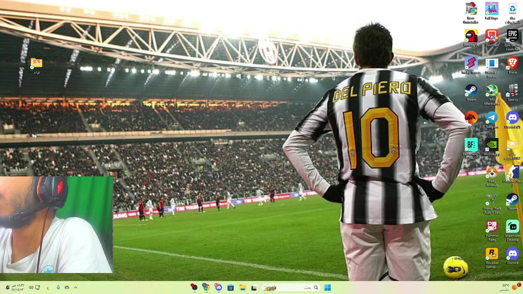
Task: Launch Tricky Towers from the desktop
Action: tap(471, 66)
